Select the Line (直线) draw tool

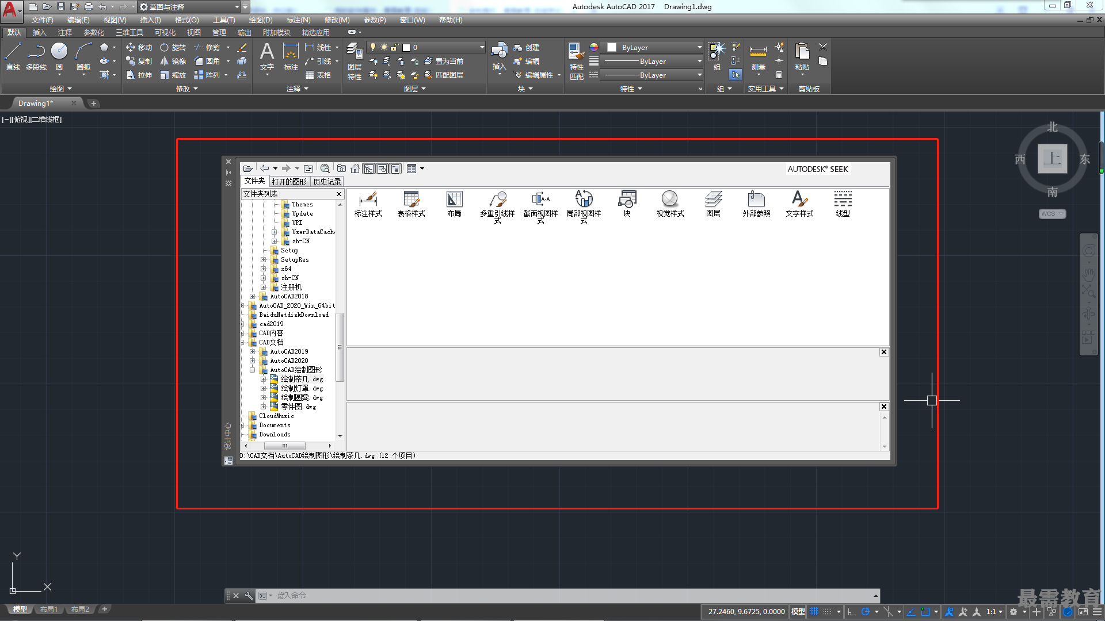click(13, 56)
